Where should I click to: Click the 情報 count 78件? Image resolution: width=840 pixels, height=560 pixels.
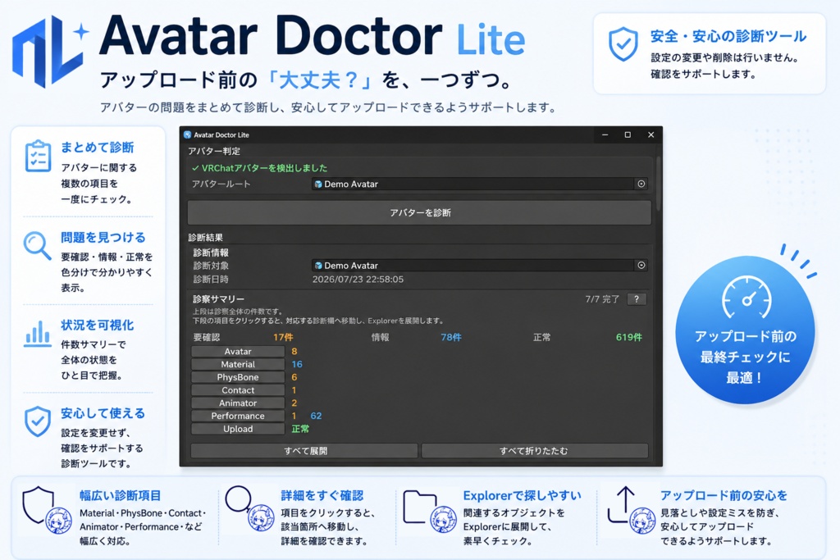click(451, 337)
